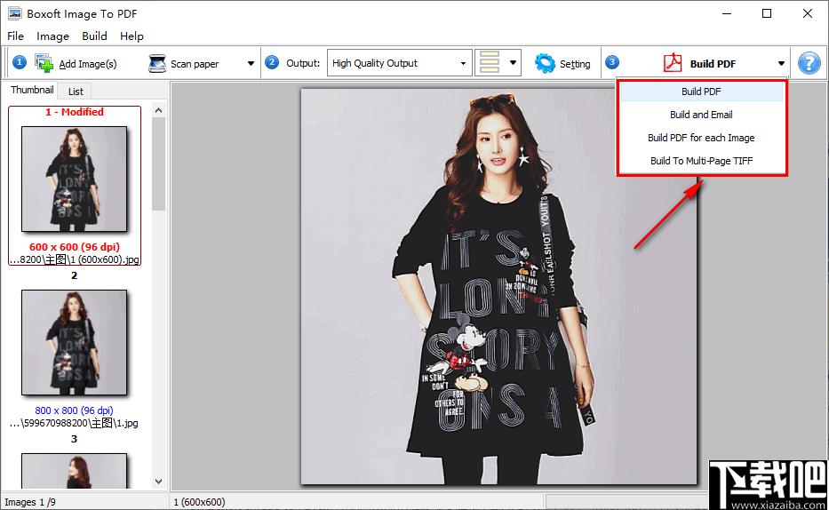Screen dimensions: 829x510
Task: Open the Build menu
Action: point(95,36)
